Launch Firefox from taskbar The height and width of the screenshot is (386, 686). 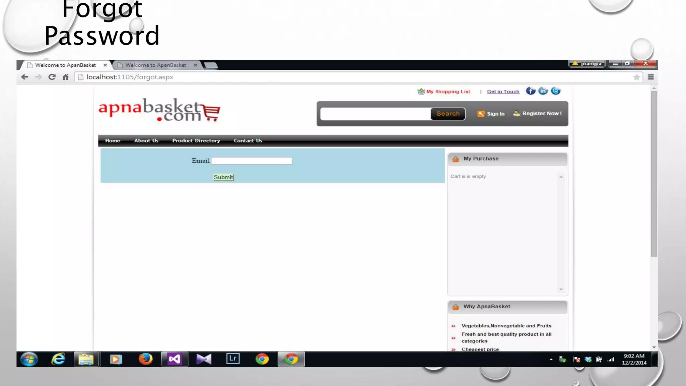click(x=145, y=359)
